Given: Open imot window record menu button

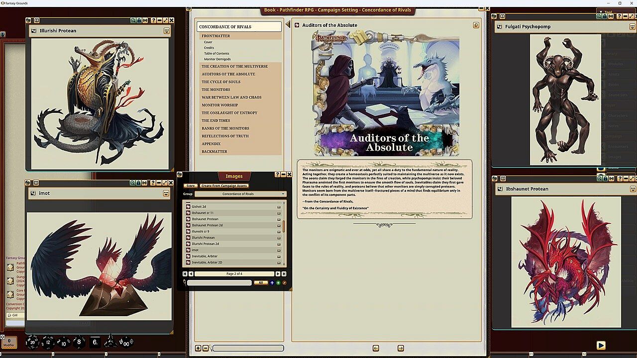Looking at the screenshot, I should (166, 193).
